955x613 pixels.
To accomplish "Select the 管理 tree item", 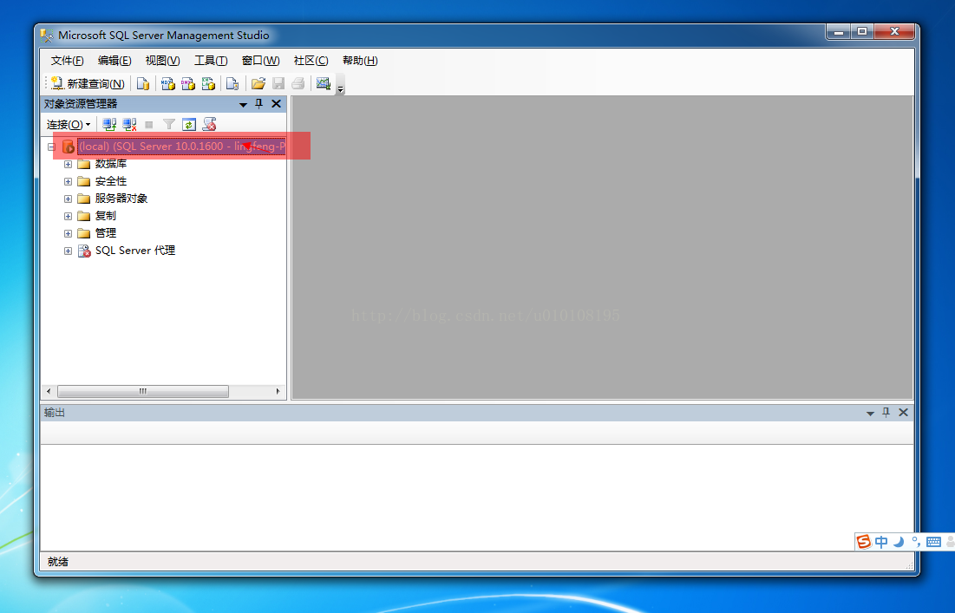I will click(x=105, y=233).
